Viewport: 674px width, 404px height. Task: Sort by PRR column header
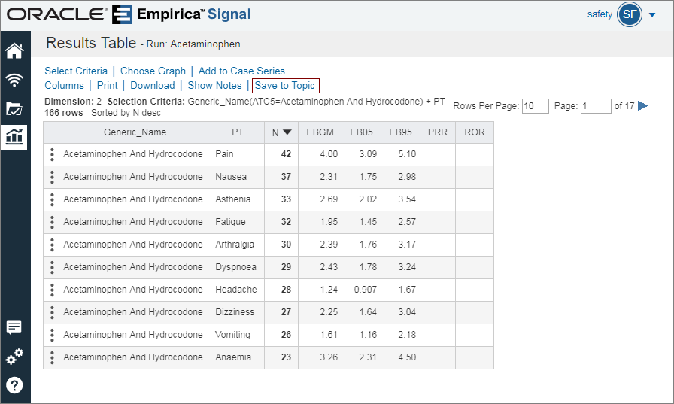(x=438, y=132)
